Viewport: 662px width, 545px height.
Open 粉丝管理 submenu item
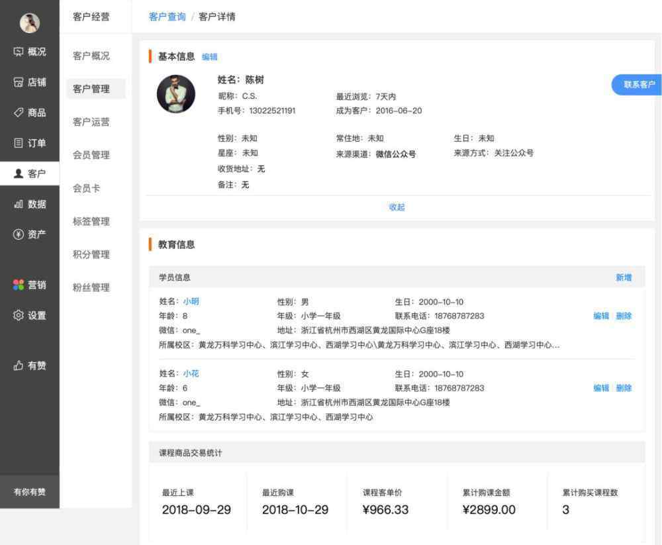click(91, 287)
